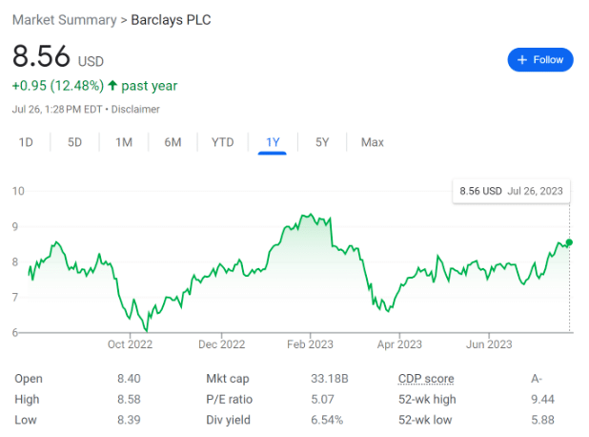
Task: Click the Feb 2023 axis label
Action: (310, 344)
